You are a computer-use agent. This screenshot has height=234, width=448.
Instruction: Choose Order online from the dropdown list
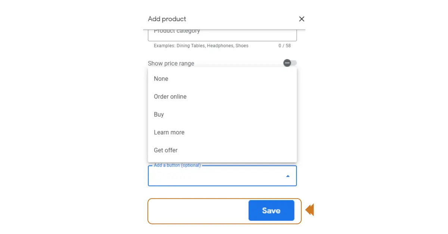tap(170, 97)
